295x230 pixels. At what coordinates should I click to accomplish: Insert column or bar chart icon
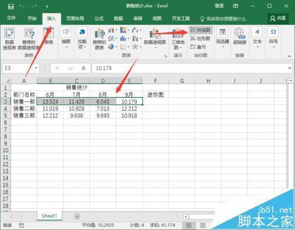pos(113,30)
